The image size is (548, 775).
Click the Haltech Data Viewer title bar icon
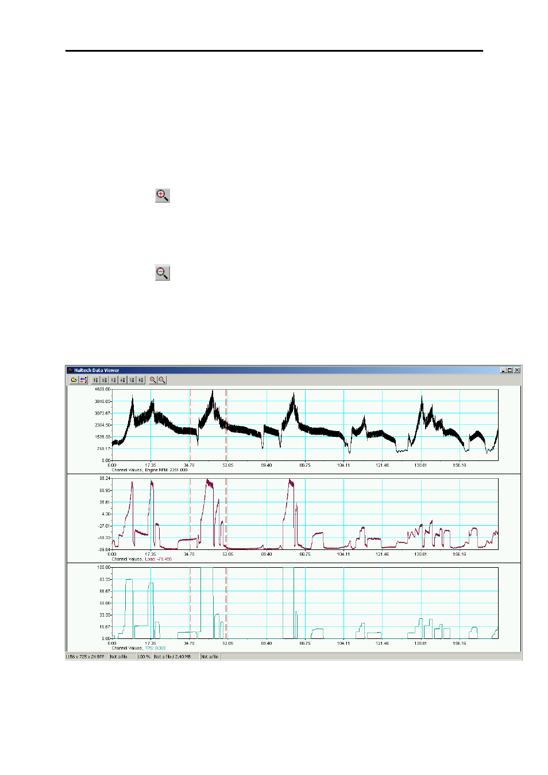tap(70, 370)
